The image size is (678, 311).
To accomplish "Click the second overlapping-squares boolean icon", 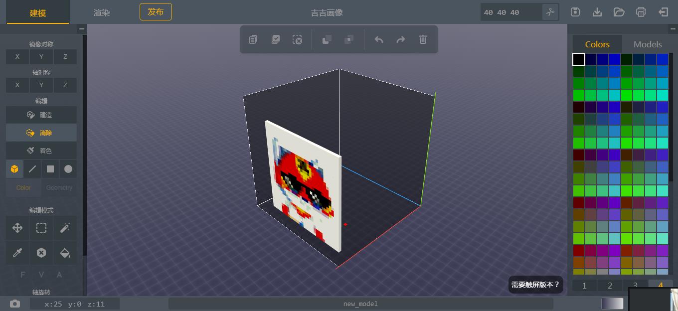I will (x=349, y=39).
